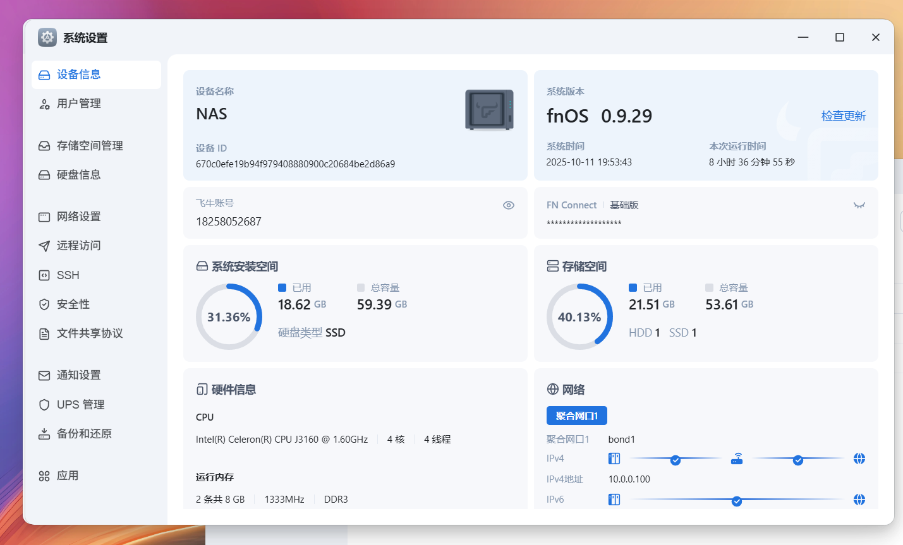Click the IPv4 router status icon

[x=737, y=458]
